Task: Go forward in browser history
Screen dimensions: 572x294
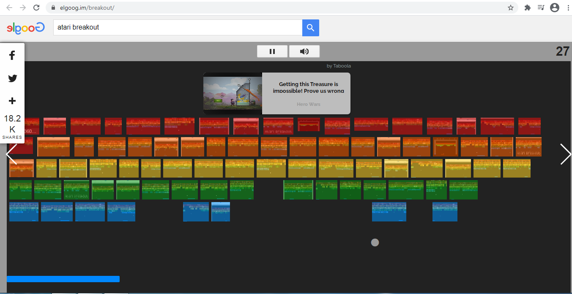Action: [23, 8]
